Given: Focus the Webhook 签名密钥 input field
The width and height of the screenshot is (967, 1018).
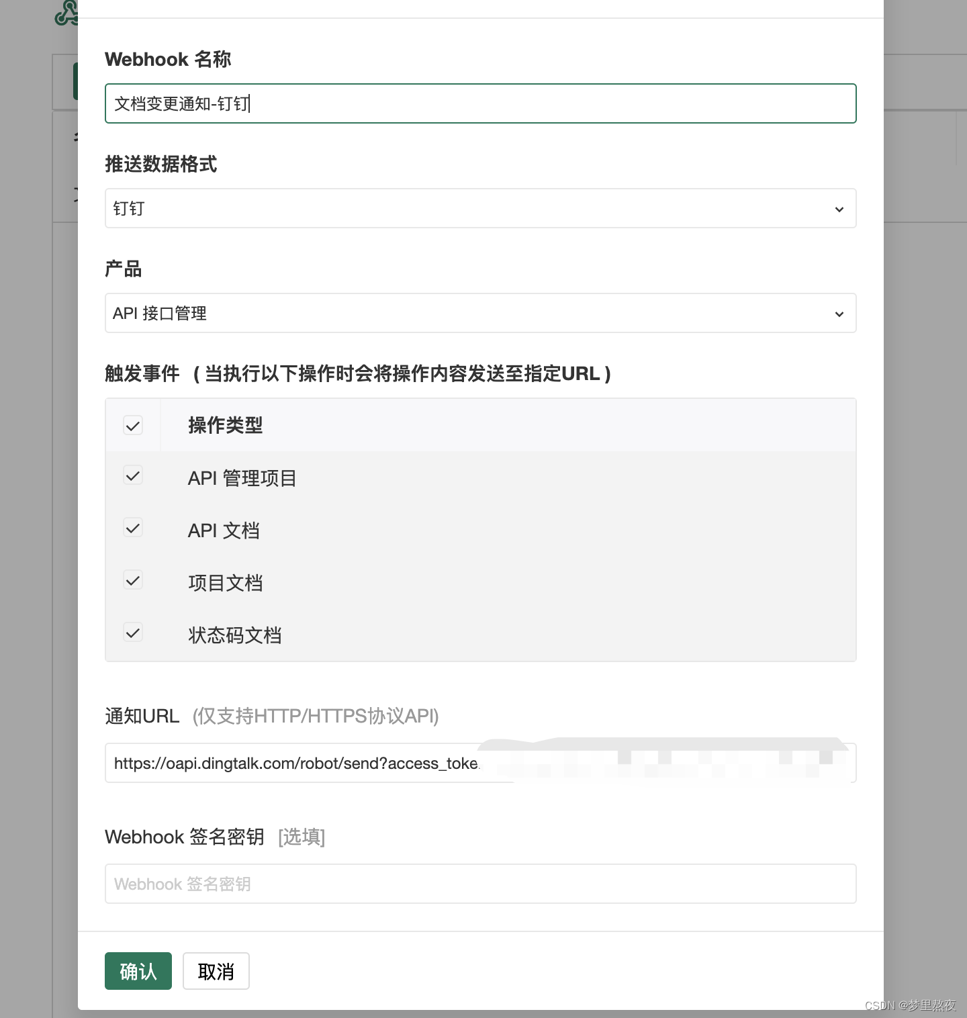Looking at the screenshot, I should coord(480,884).
